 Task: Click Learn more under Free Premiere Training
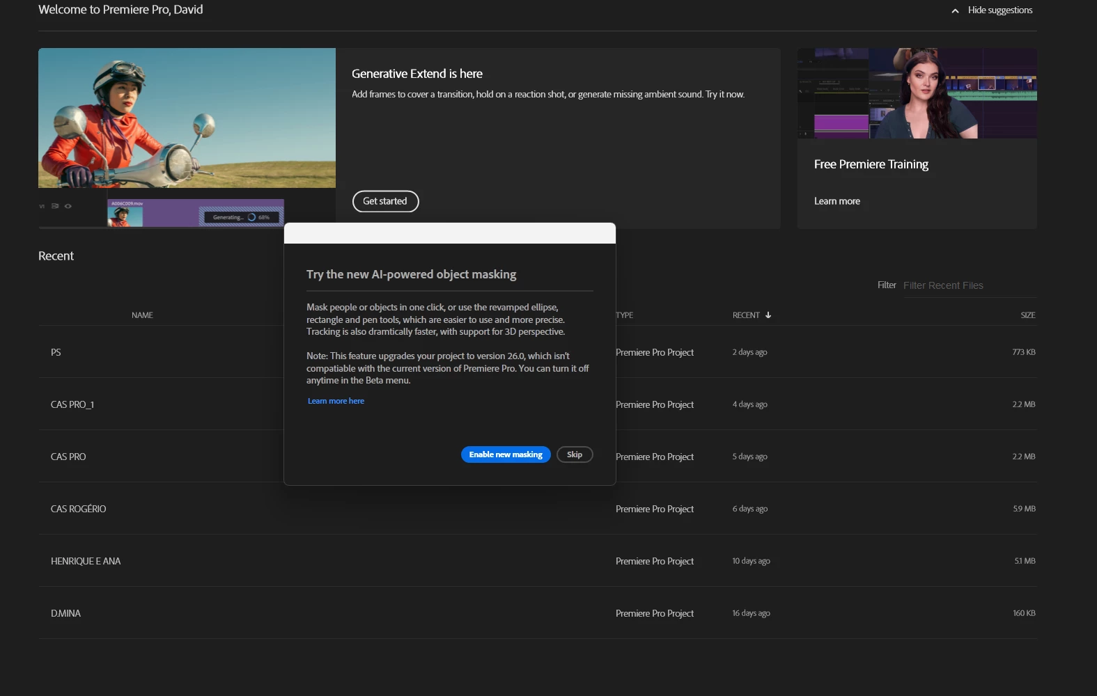click(x=837, y=201)
